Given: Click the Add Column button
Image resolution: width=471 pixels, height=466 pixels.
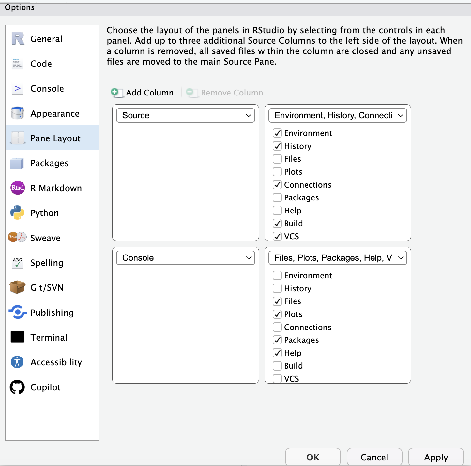Looking at the screenshot, I should (143, 93).
